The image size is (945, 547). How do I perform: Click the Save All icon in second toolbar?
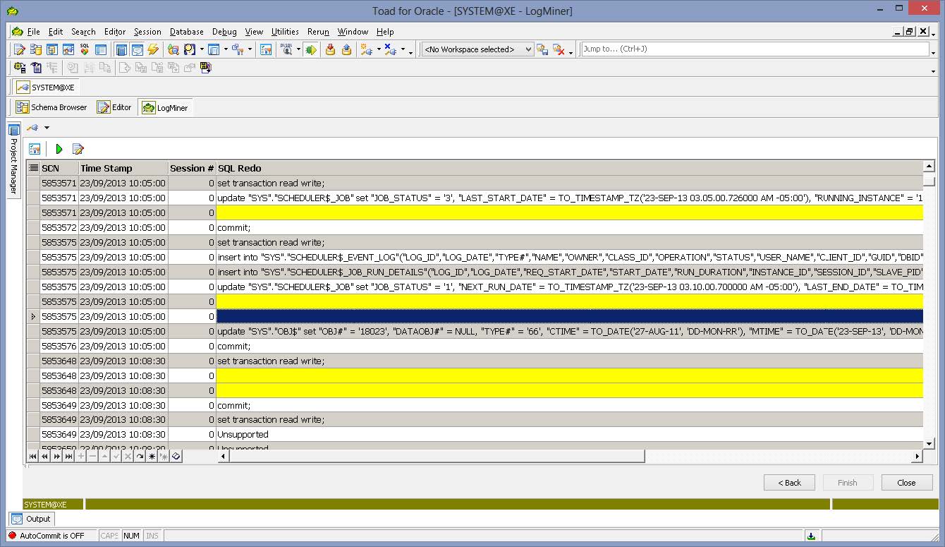click(x=206, y=68)
